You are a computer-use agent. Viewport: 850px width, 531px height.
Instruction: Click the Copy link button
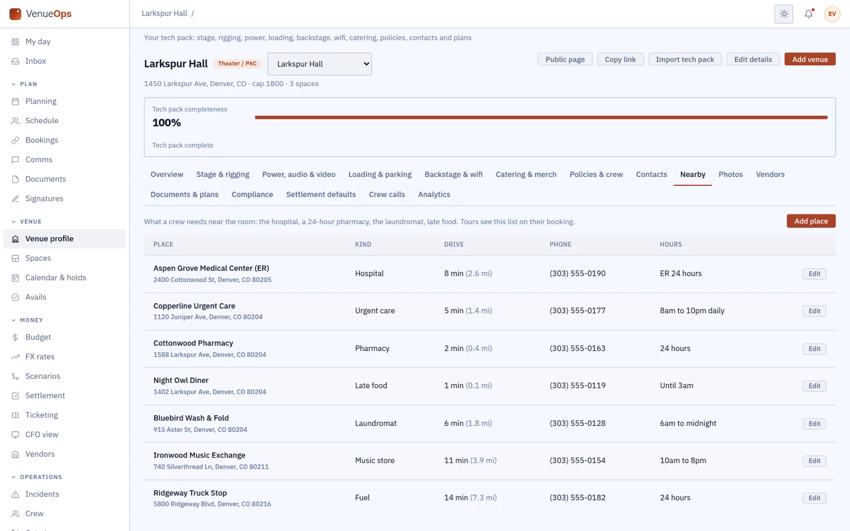click(620, 59)
